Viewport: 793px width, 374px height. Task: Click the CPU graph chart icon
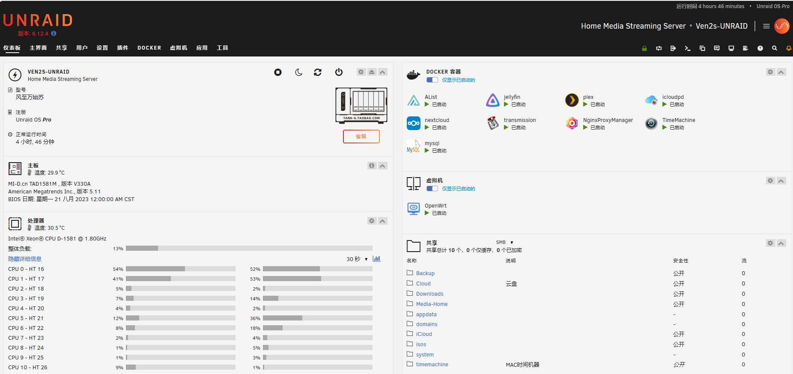point(376,258)
